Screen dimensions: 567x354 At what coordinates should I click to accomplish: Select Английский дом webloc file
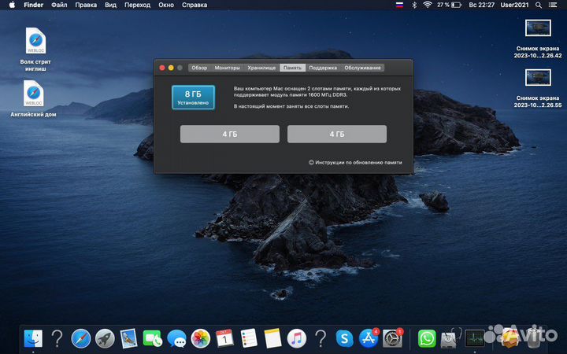tap(33, 98)
